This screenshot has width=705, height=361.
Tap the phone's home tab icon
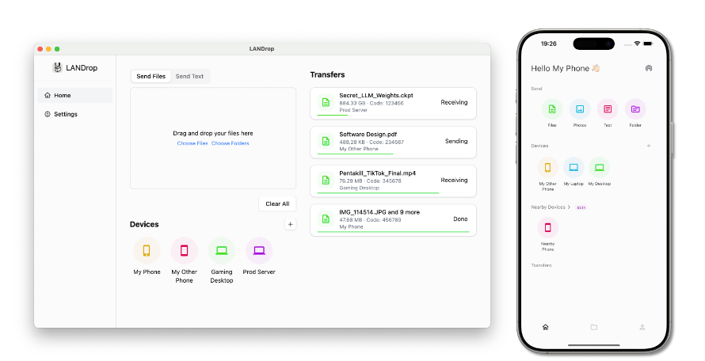[x=546, y=327]
